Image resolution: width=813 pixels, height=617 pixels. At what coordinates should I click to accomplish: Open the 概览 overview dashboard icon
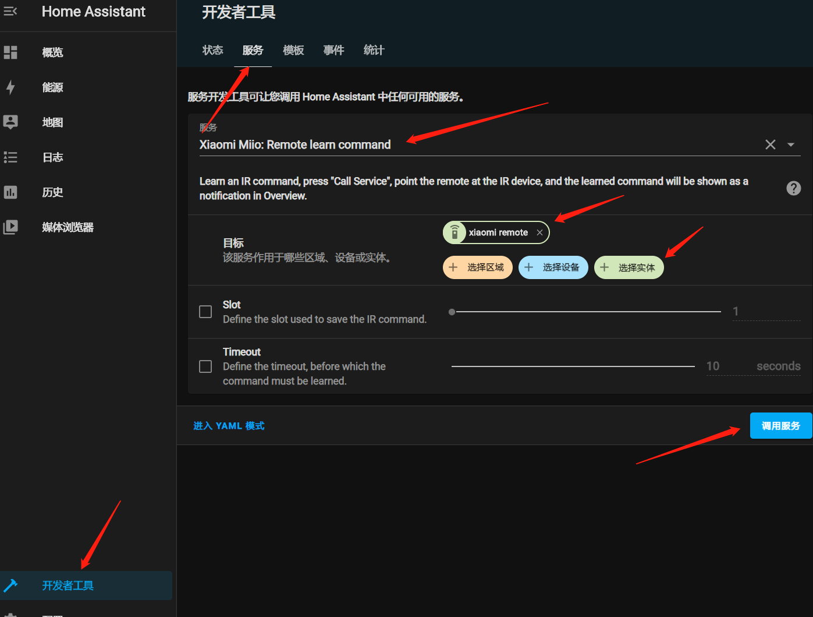pos(10,52)
